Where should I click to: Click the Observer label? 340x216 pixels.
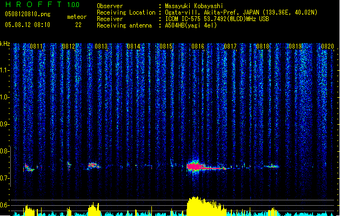[x=110, y=6]
